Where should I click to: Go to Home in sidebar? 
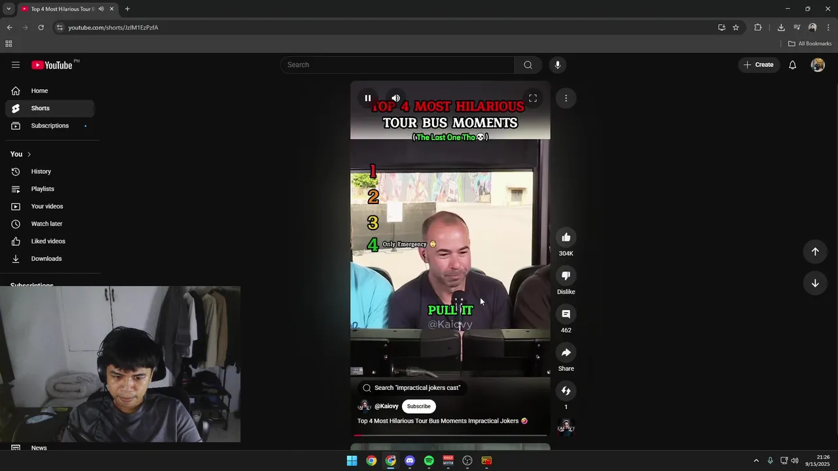pyautogui.click(x=50, y=91)
